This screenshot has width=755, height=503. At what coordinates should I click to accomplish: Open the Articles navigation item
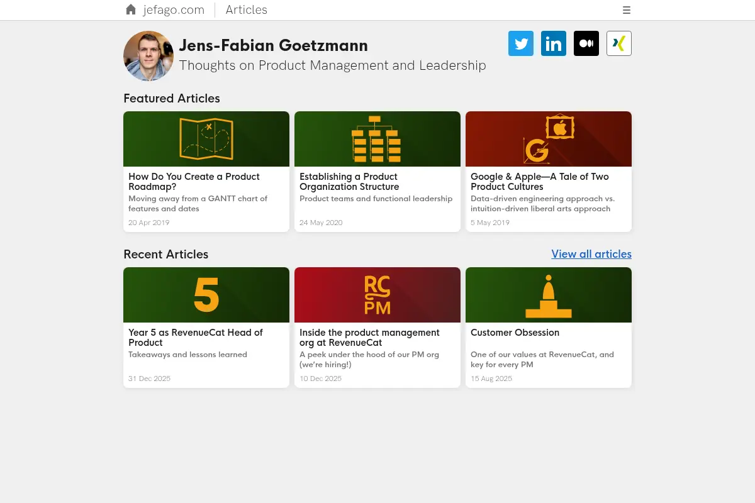pyautogui.click(x=247, y=9)
